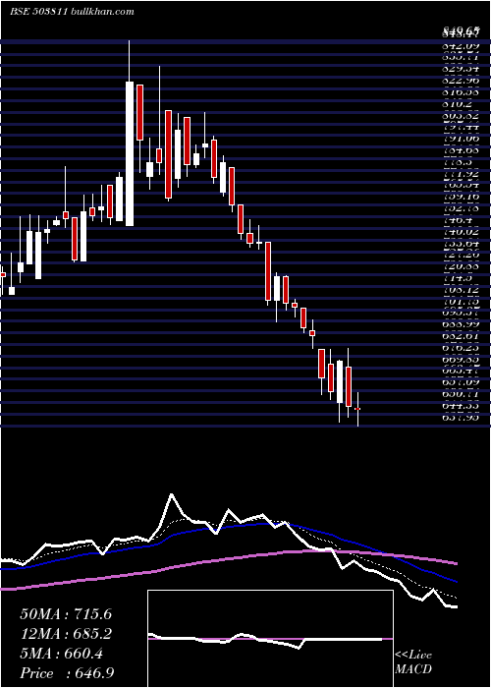
Task: Click the 740.02 price axis label
Action: click(x=461, y=232)
